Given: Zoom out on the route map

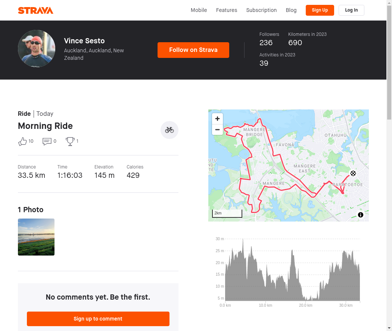Looking at the screenshot, I should (x=218, y=130).
